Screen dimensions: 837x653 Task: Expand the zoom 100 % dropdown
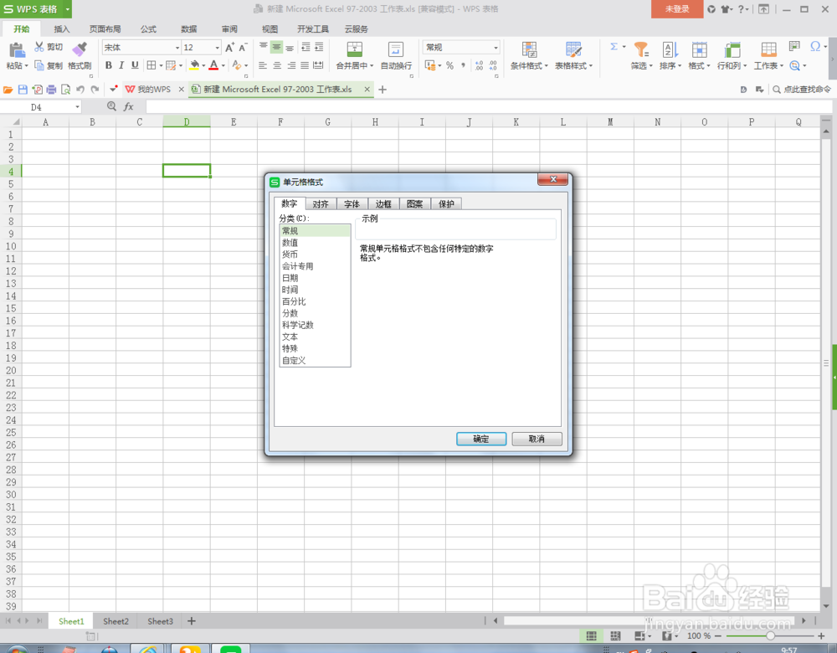point(699,636)
